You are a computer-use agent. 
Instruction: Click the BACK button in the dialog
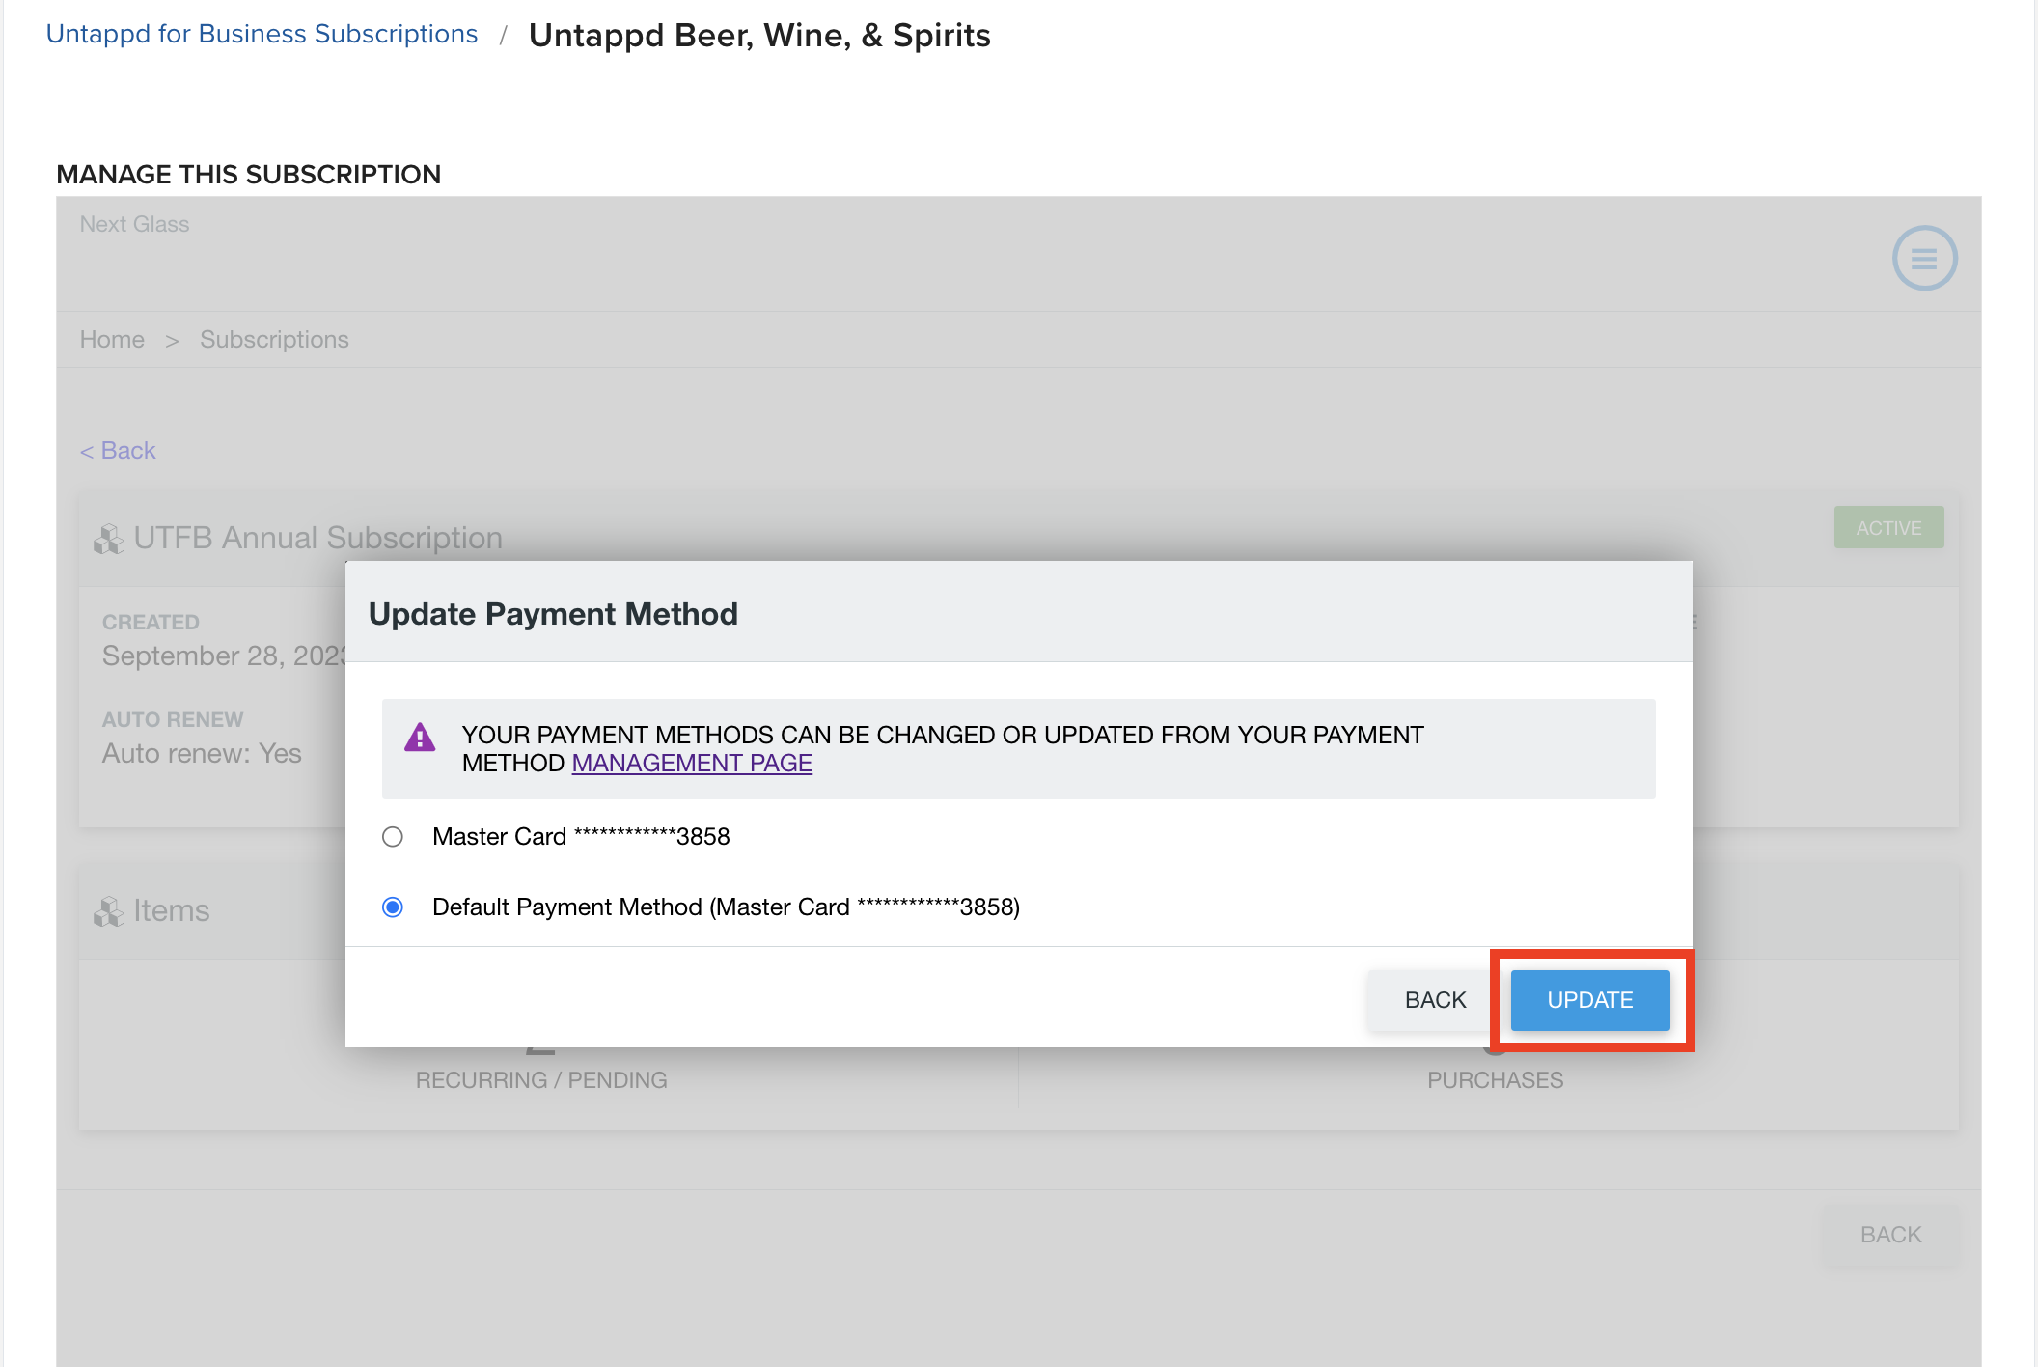[x=1435, y=1000]
